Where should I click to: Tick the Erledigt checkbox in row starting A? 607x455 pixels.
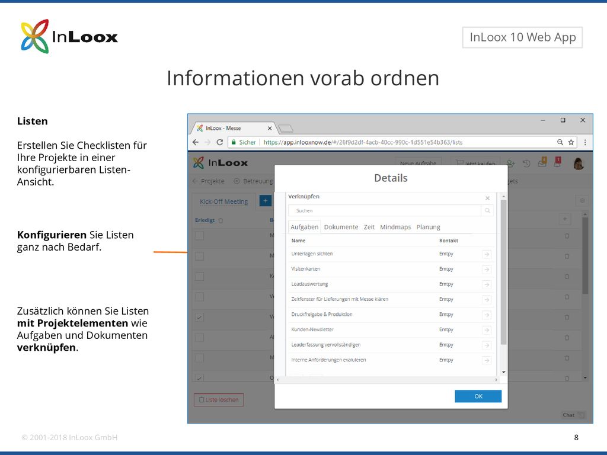click(x=199, y=337)
